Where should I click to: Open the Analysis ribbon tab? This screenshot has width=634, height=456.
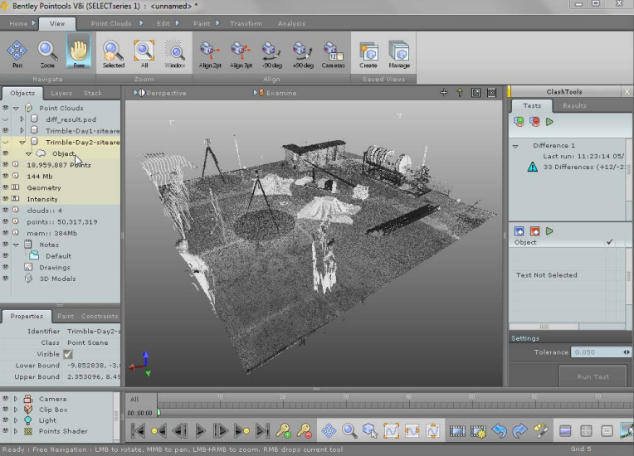(291, 23)
